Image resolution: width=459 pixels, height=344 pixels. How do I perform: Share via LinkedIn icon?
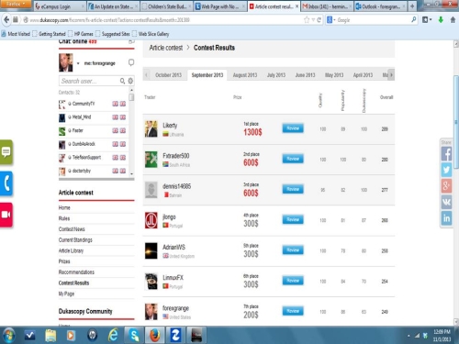pos(446,218)
